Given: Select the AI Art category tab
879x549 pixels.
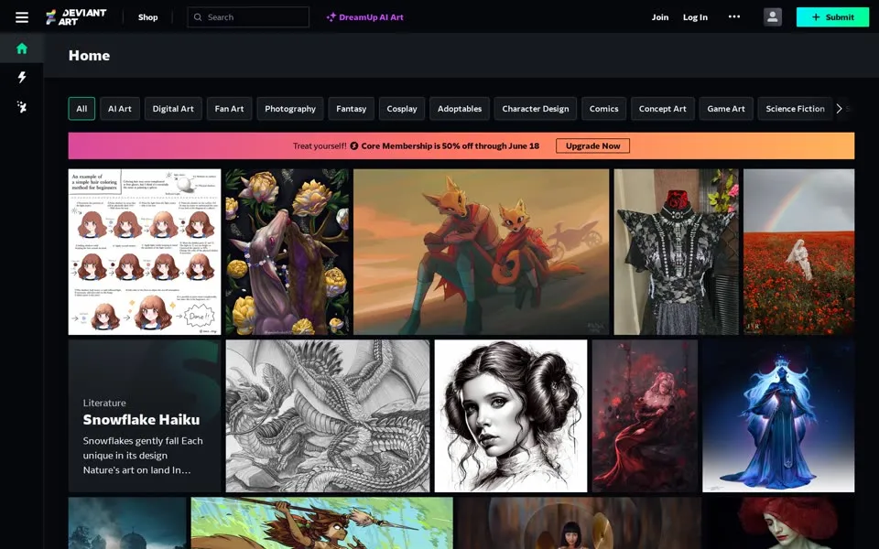Looking at the screenshot, I should (119, 109).
